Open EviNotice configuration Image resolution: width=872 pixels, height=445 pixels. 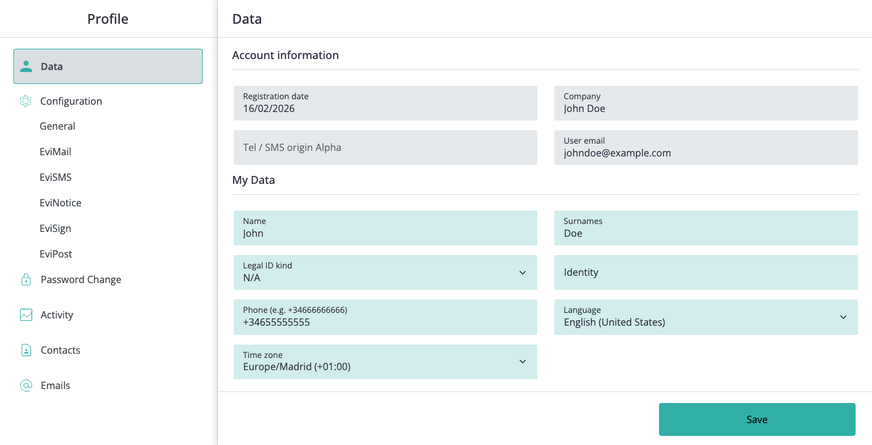click(x=60, y=203)
